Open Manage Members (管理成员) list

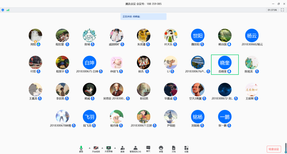pos(135,149)
